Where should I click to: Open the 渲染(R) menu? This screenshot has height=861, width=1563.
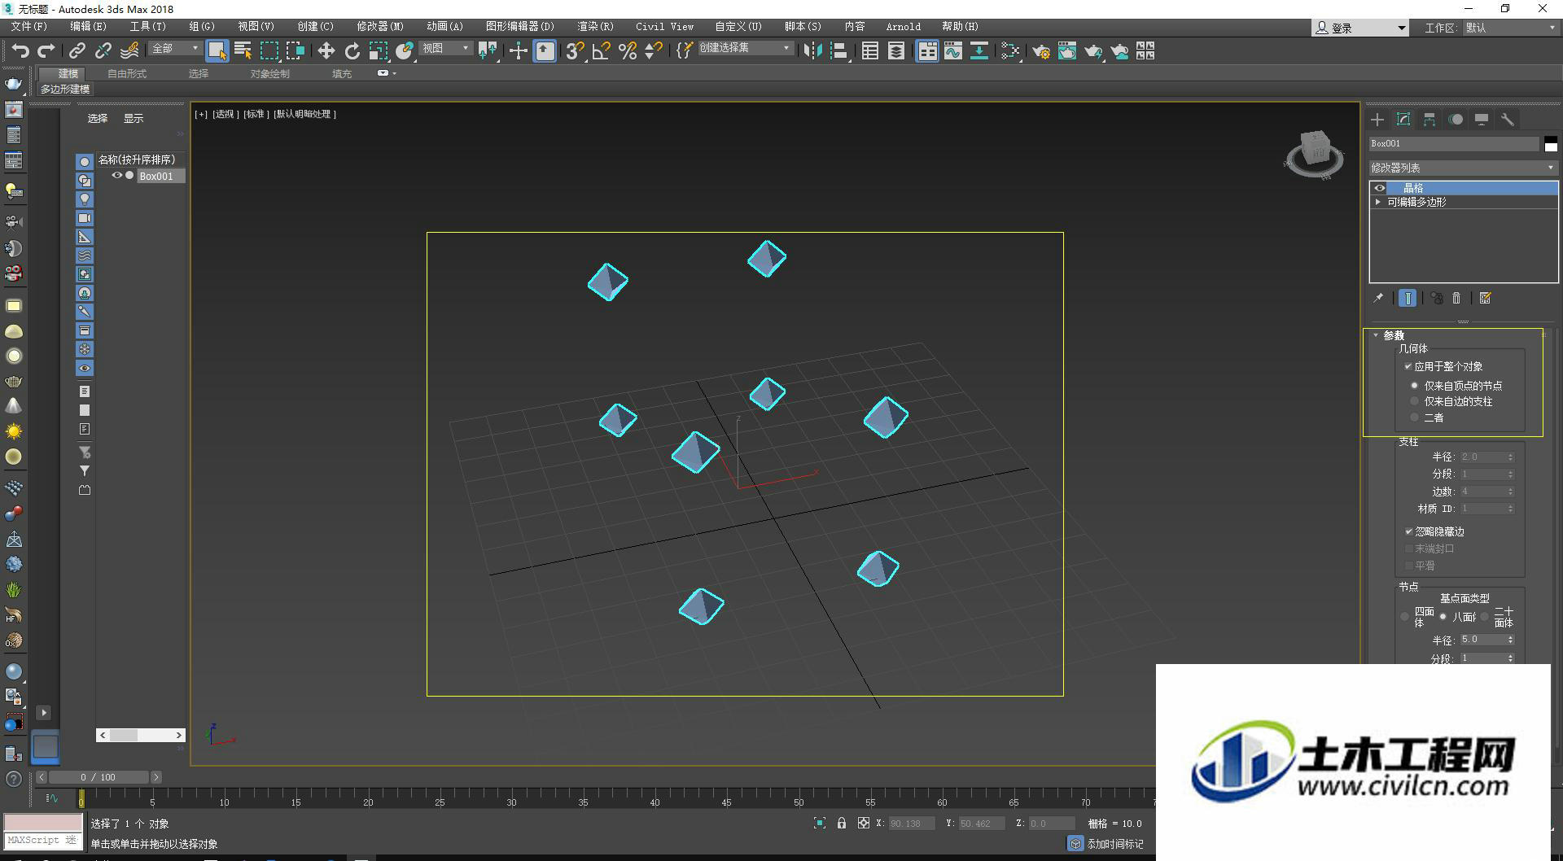pos(595,27)
